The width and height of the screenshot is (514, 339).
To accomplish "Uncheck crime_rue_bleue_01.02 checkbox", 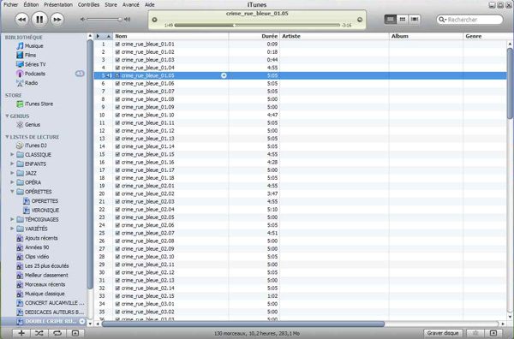I will pos(117,51).
